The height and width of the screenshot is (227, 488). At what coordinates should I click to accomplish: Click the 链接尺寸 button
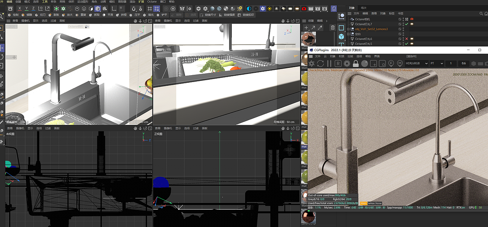(208, 15)
